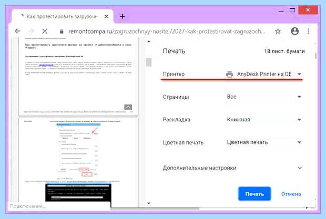Open the Принтер destination dropdown

[264, 74]
